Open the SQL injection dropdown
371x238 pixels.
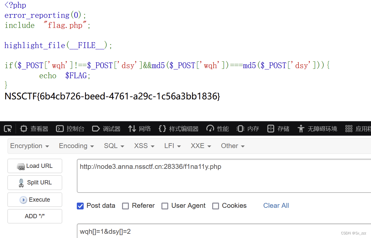click(x=114, y=146)
